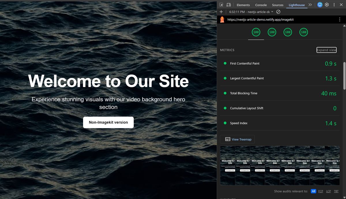
Task: Toggle the device toolbar icon
Action: tap(229, 5)
